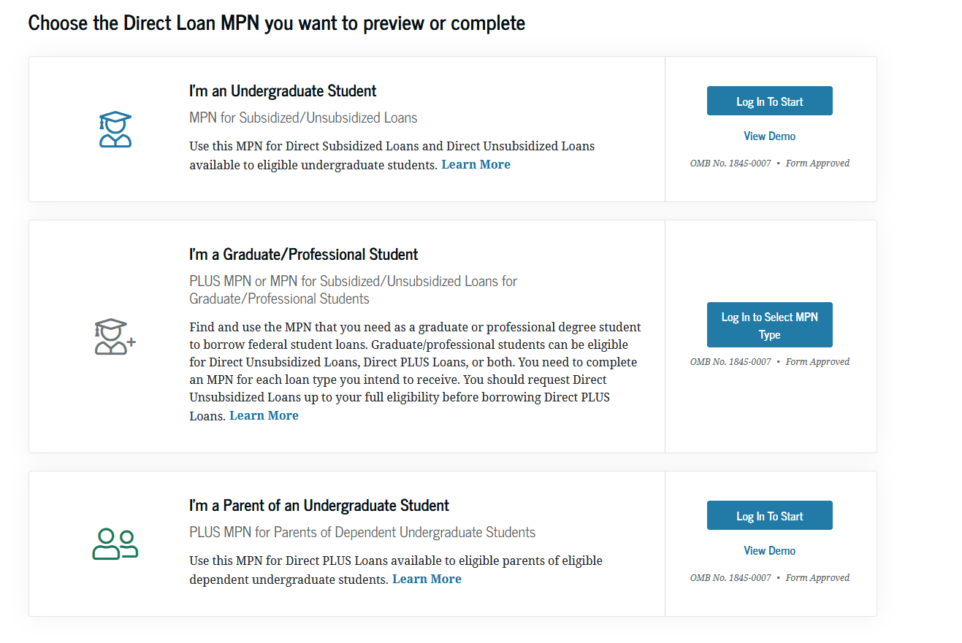Click Log In To Start for undergraduate MPN
Viewport: 962px width, 643px height.
(x=769, y=101)
